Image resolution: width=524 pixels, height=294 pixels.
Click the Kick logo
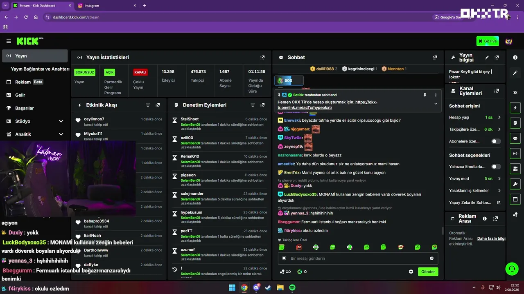point(29,41)
